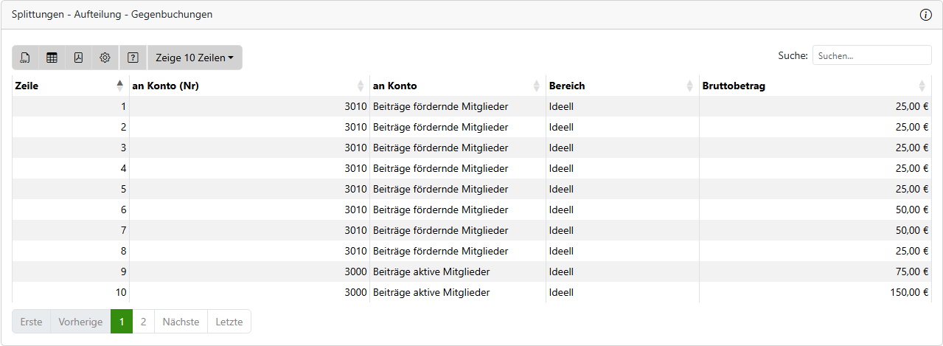
Task: Sort the 'an Konto' column header
Action: click(536, 86)
